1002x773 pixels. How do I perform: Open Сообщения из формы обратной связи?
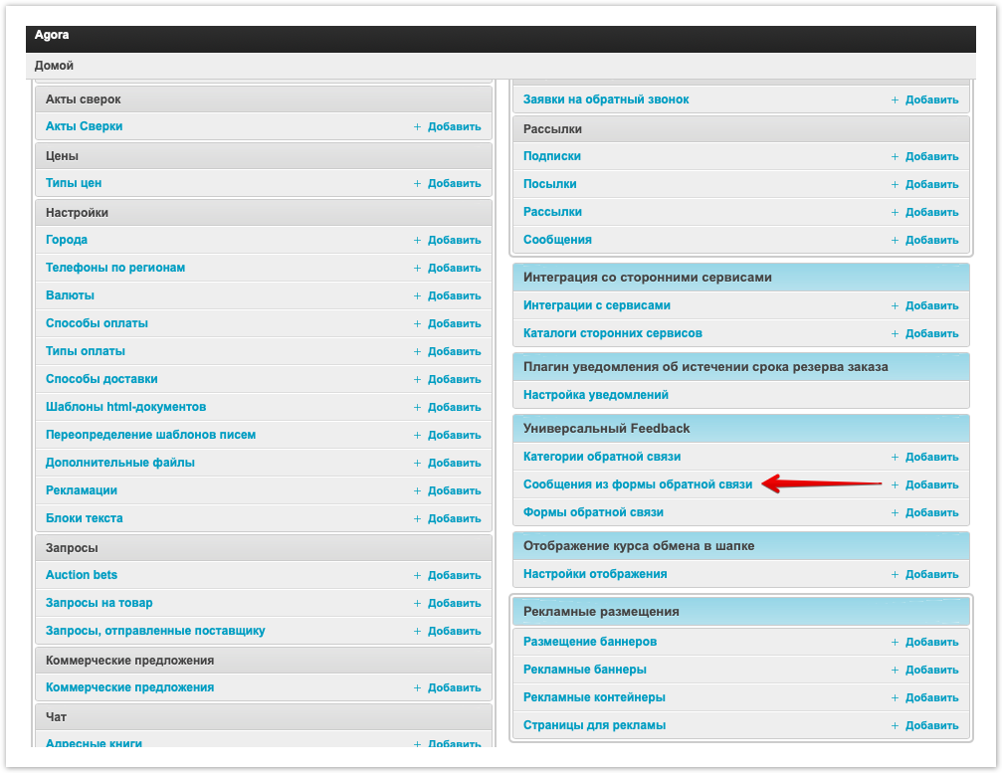pyautogui.click(x=638, y=484)
